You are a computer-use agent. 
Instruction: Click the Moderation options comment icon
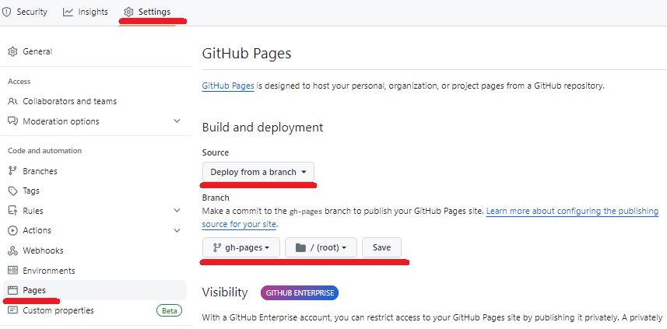coord(12,121)
